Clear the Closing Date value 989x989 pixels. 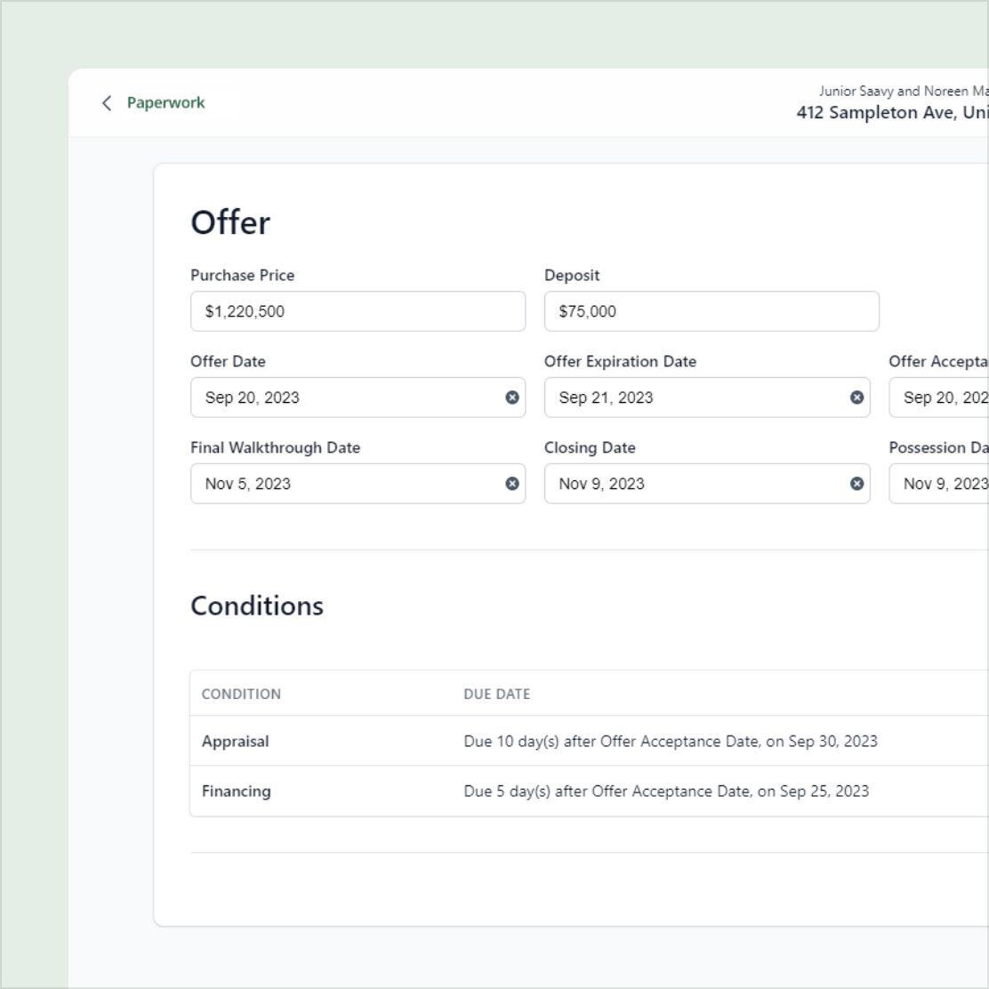pyautogui.click(x=856, y=484)
